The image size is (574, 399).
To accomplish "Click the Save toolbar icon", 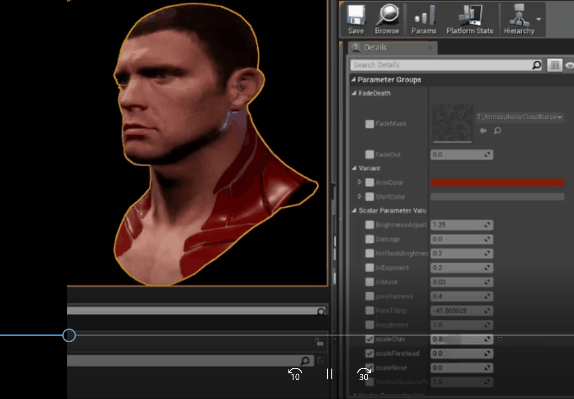I will pos(356,20).
